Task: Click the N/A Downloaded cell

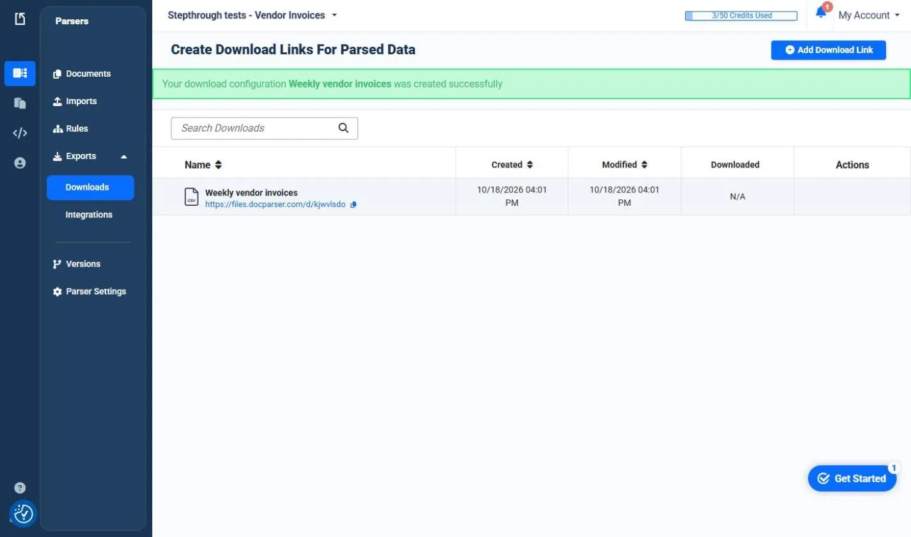Action: (x=738, y=196)
